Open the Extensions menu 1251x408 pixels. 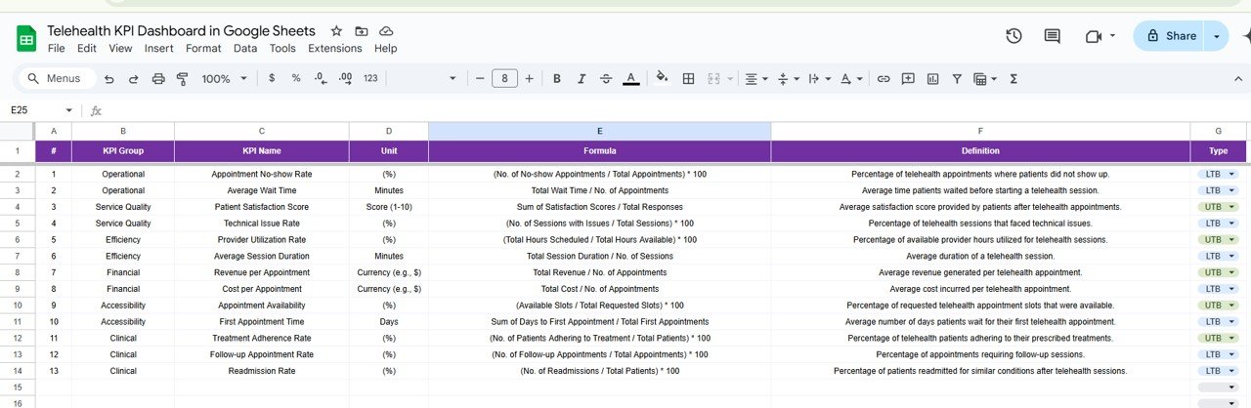pyautogui.click(x=334, y=48)
